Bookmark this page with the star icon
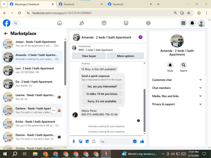 (189, 13)
